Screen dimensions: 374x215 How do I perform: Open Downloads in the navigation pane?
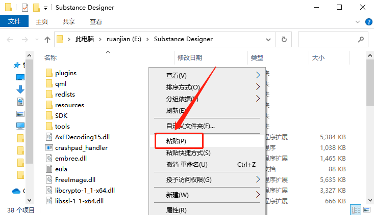(20, 89)
